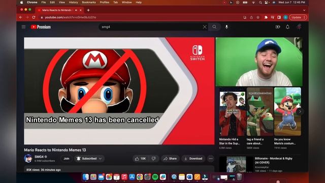
Task: Open the Chrome share page icon
Action: [251, 17]
